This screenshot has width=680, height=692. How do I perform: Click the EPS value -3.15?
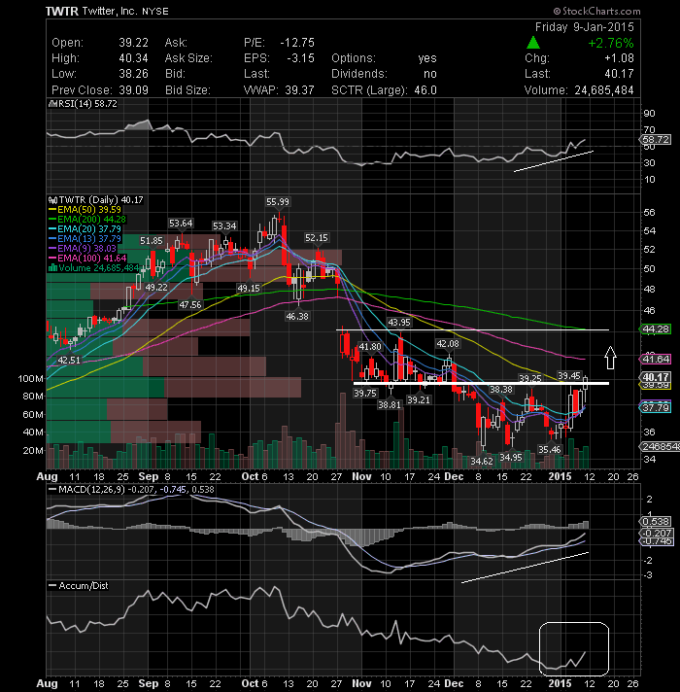pyautogui.click(x=300, y=58)
